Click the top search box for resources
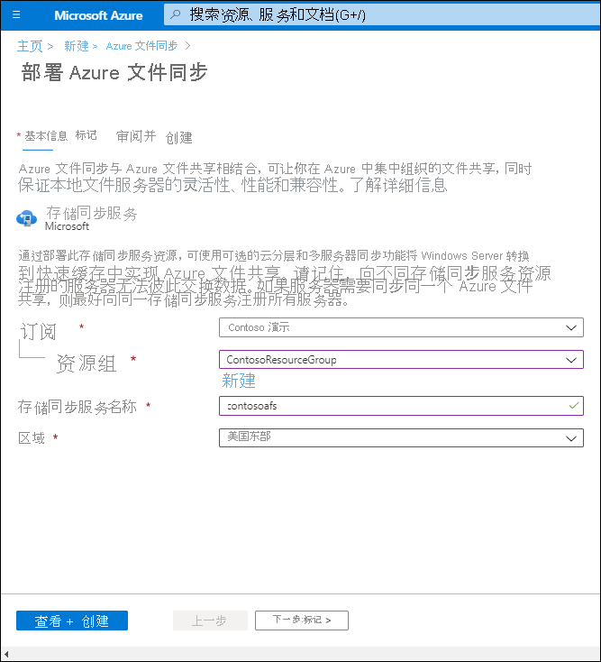The height and width of the screenshot is (662, 601). 378,15
